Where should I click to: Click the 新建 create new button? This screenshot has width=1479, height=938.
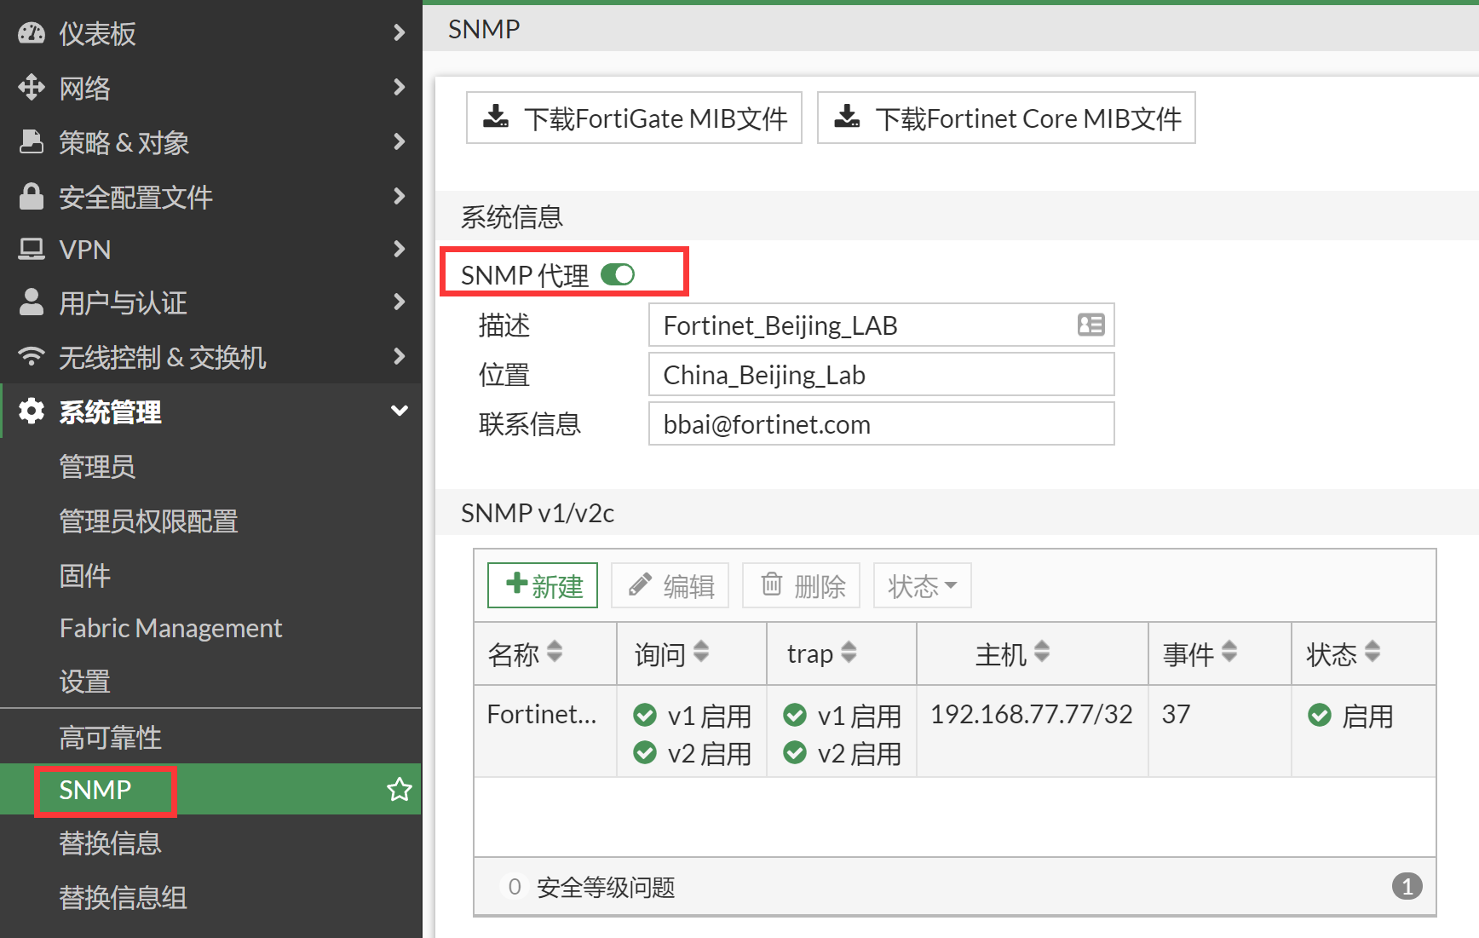[x=543, y=585]
